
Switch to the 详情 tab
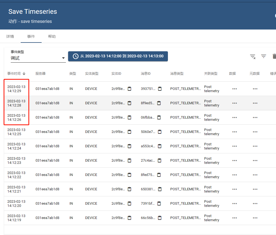click(10, 36)
